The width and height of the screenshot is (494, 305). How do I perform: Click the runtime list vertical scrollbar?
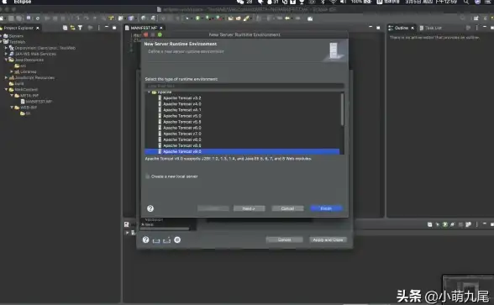tap(342, 109)
